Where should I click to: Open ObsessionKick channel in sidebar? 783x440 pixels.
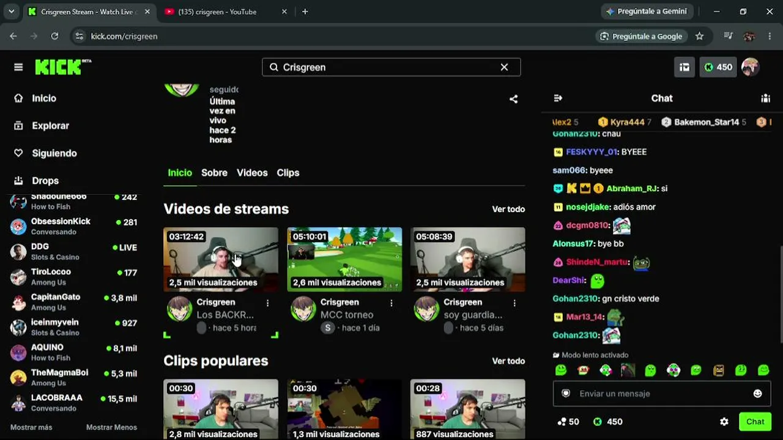pyautogui.click(x=73, y=226)
